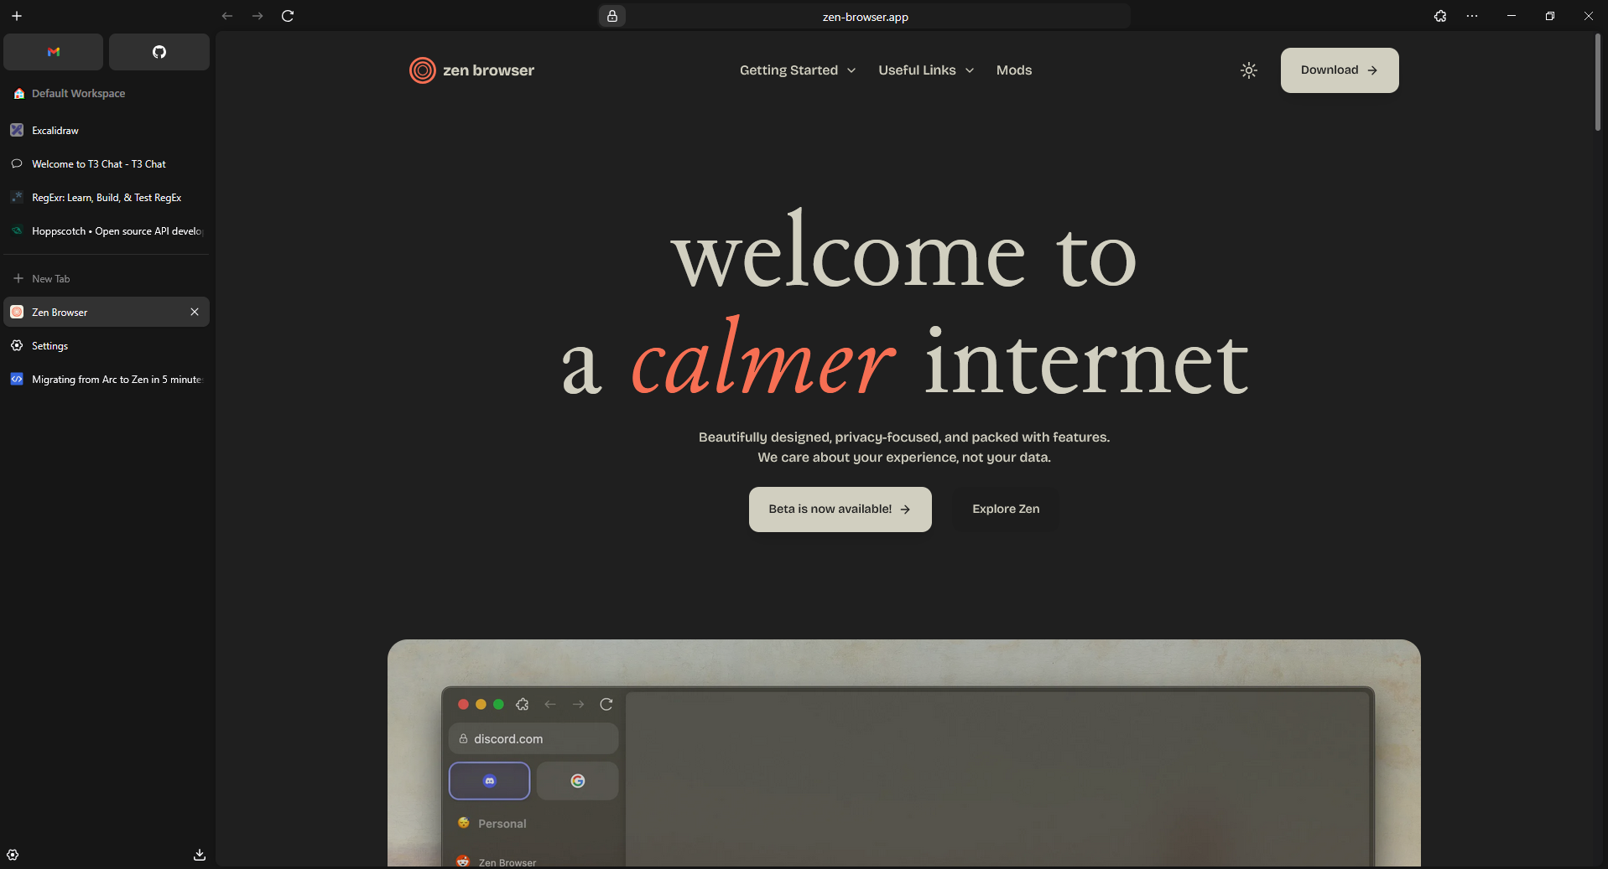This screenshot has height=869, width=1608.
Task: Open the GitHub pinned essential tab
Action: (x=159, y=52)
